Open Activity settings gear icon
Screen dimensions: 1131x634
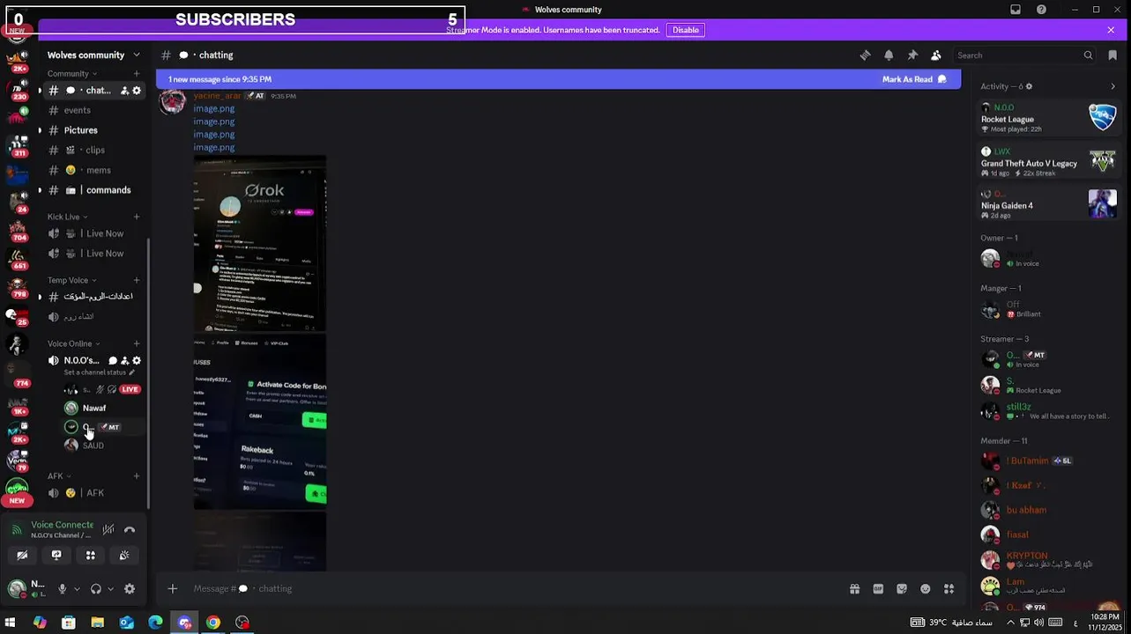pyautogui.click(x=1029, y=86)
